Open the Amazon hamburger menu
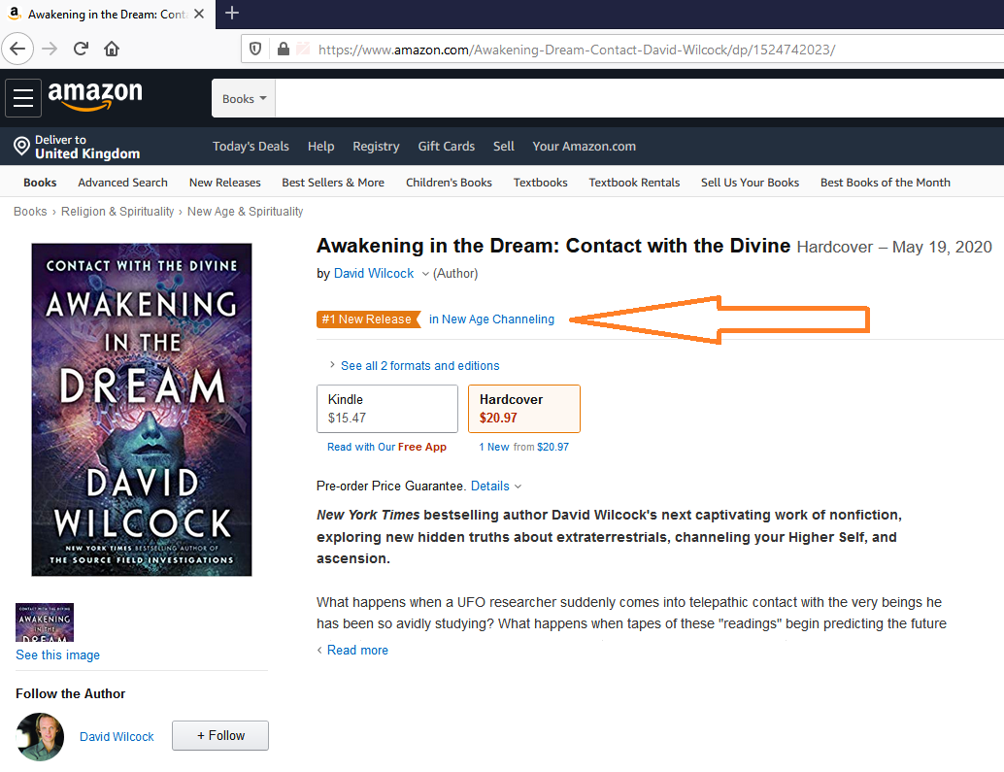1004x772 pixels. [x=23, y=98]
